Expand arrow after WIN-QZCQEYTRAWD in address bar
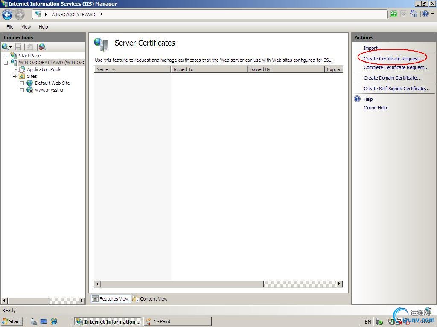The image size is (437, 327). (101, 14)
